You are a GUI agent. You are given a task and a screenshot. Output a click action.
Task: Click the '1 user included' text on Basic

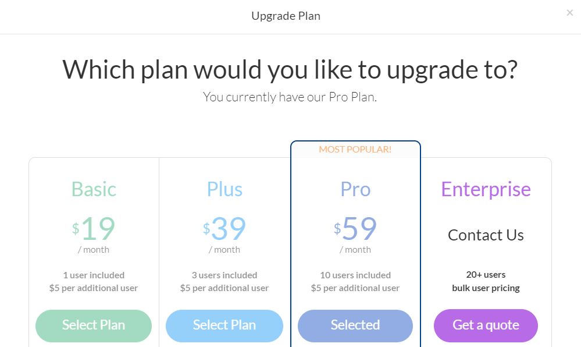coord(93,275)
